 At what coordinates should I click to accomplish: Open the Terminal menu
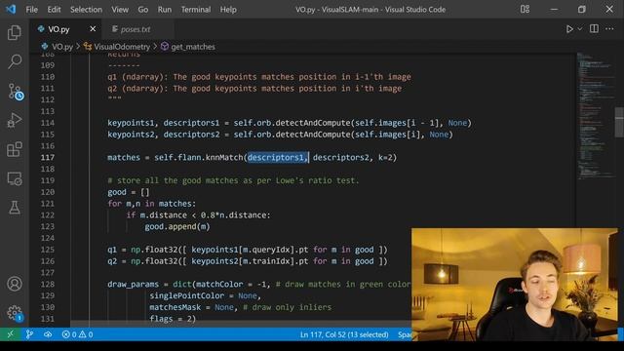click(196, 10)
